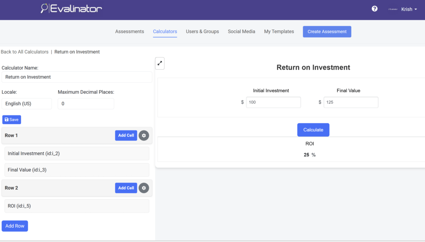425x242 pixels.
Task: Open the Users & Groups tab
Action: (202, 32)
